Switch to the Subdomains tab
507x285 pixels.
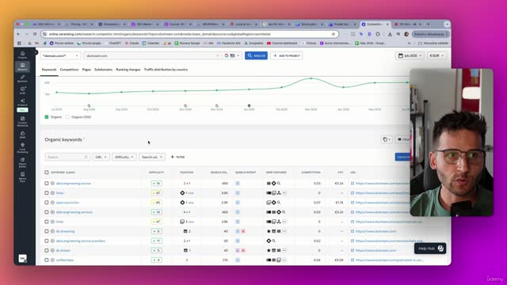[104, 70]
